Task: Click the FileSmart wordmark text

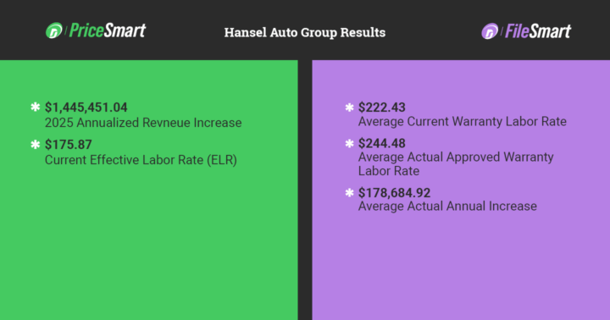Action: (x=538, y=31)
